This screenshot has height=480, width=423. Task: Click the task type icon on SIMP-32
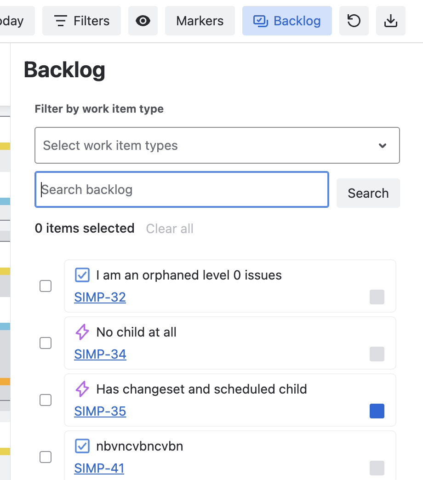pyautogui.click(x=82, y=275)
